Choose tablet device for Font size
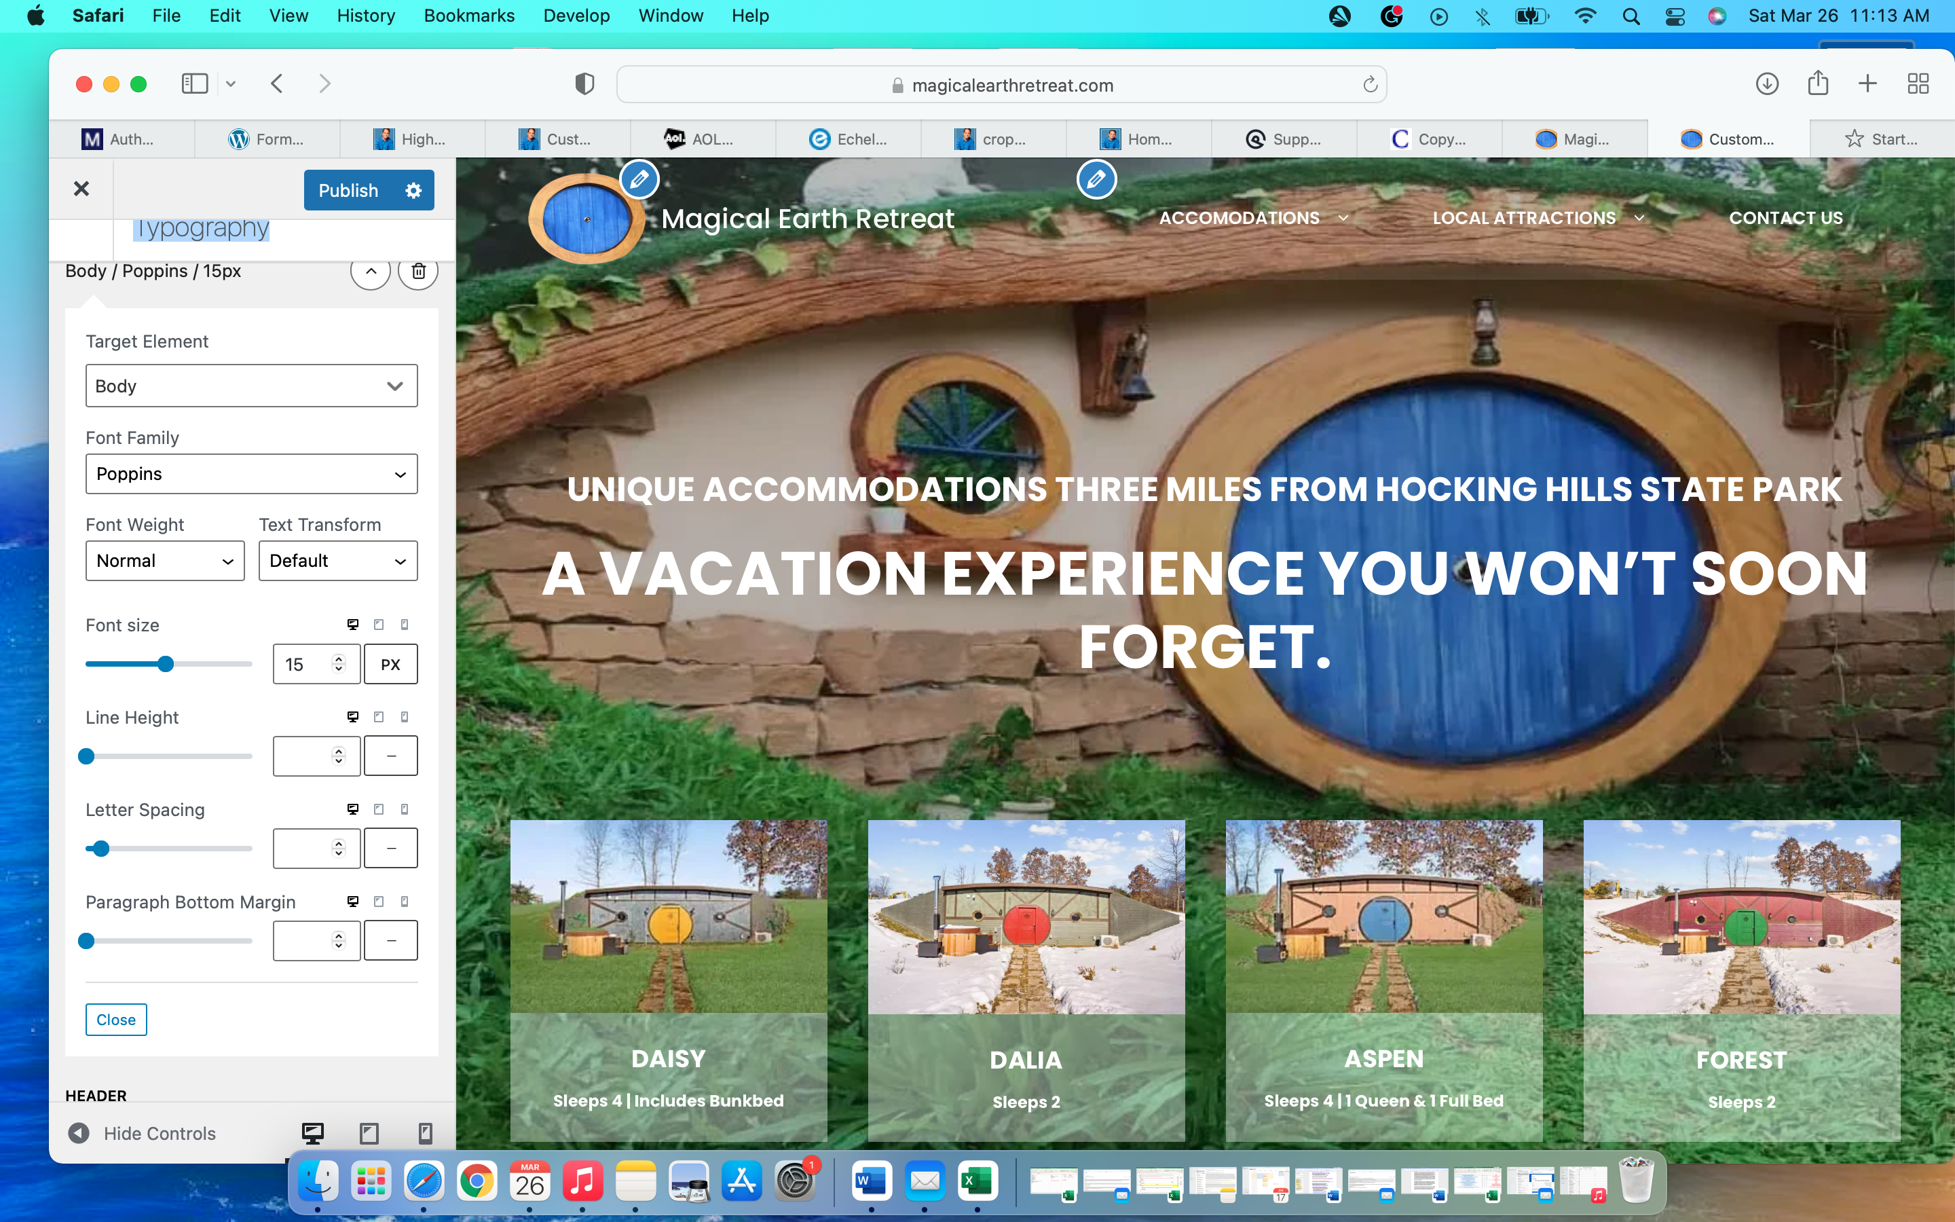 point(379,625)
